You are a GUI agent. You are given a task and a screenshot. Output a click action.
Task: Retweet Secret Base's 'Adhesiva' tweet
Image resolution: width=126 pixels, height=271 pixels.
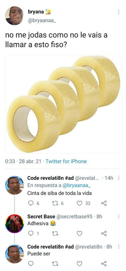[55, 234]
